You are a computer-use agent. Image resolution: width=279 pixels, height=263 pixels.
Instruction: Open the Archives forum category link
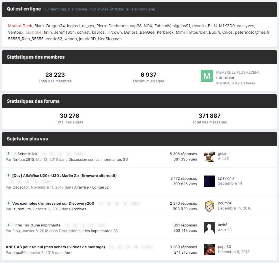point(79,209)
